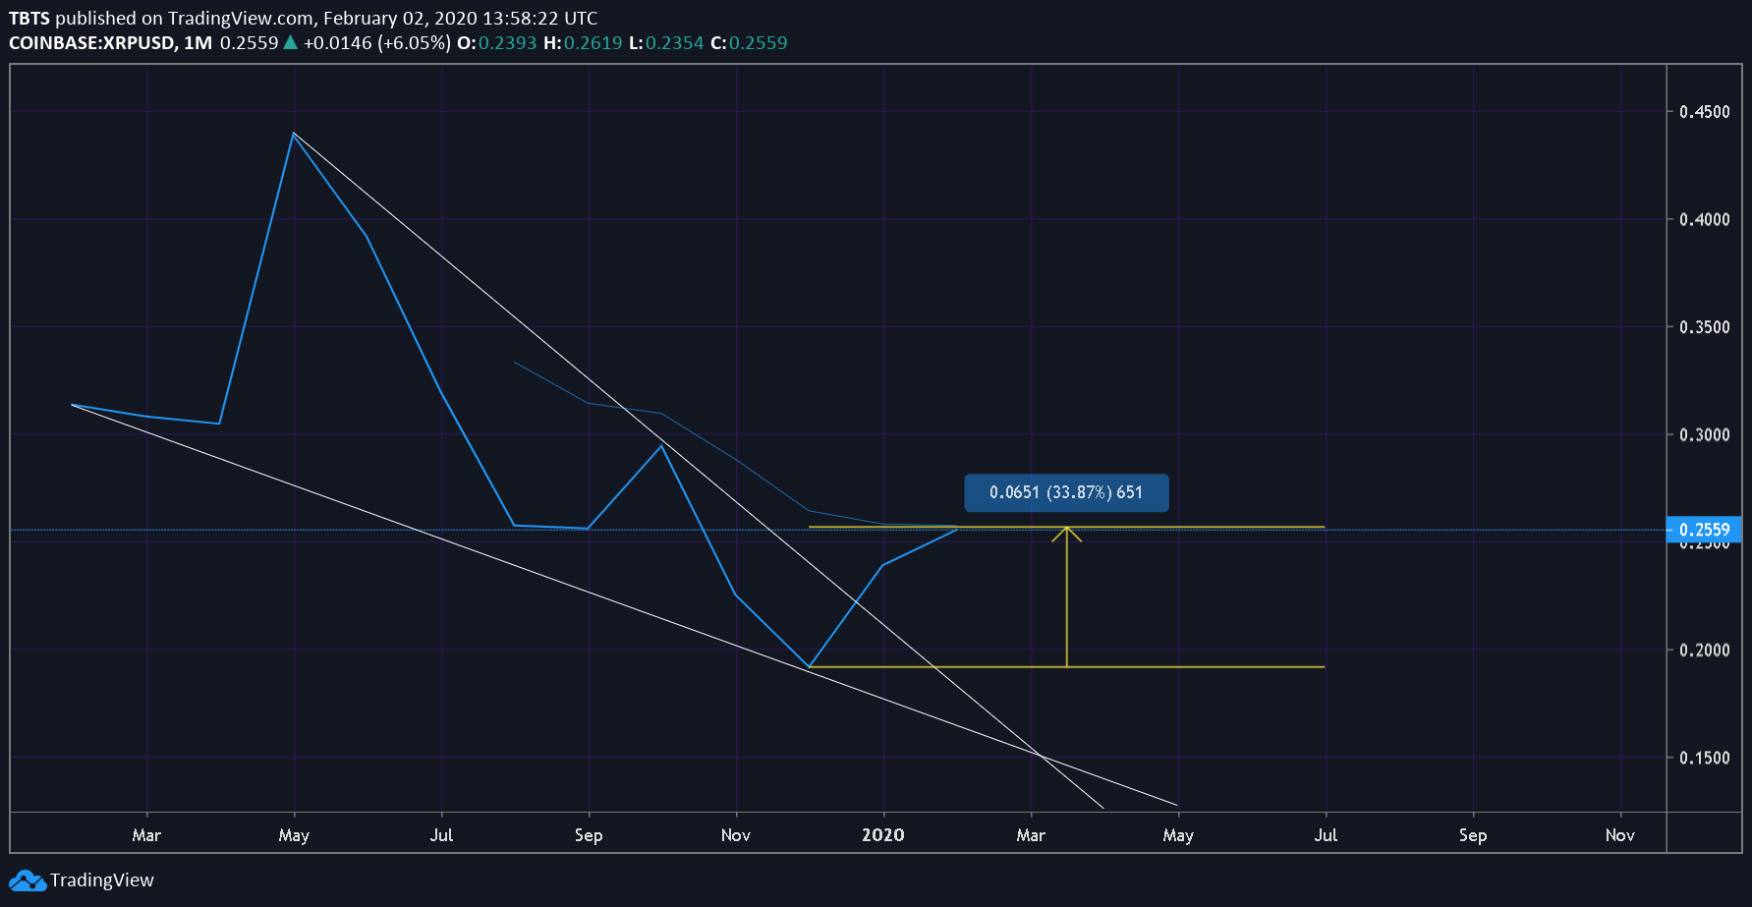Click the Nov label left of 2020
The image size is (1752, 907).
pyautogui.click(x=736, y=834)
